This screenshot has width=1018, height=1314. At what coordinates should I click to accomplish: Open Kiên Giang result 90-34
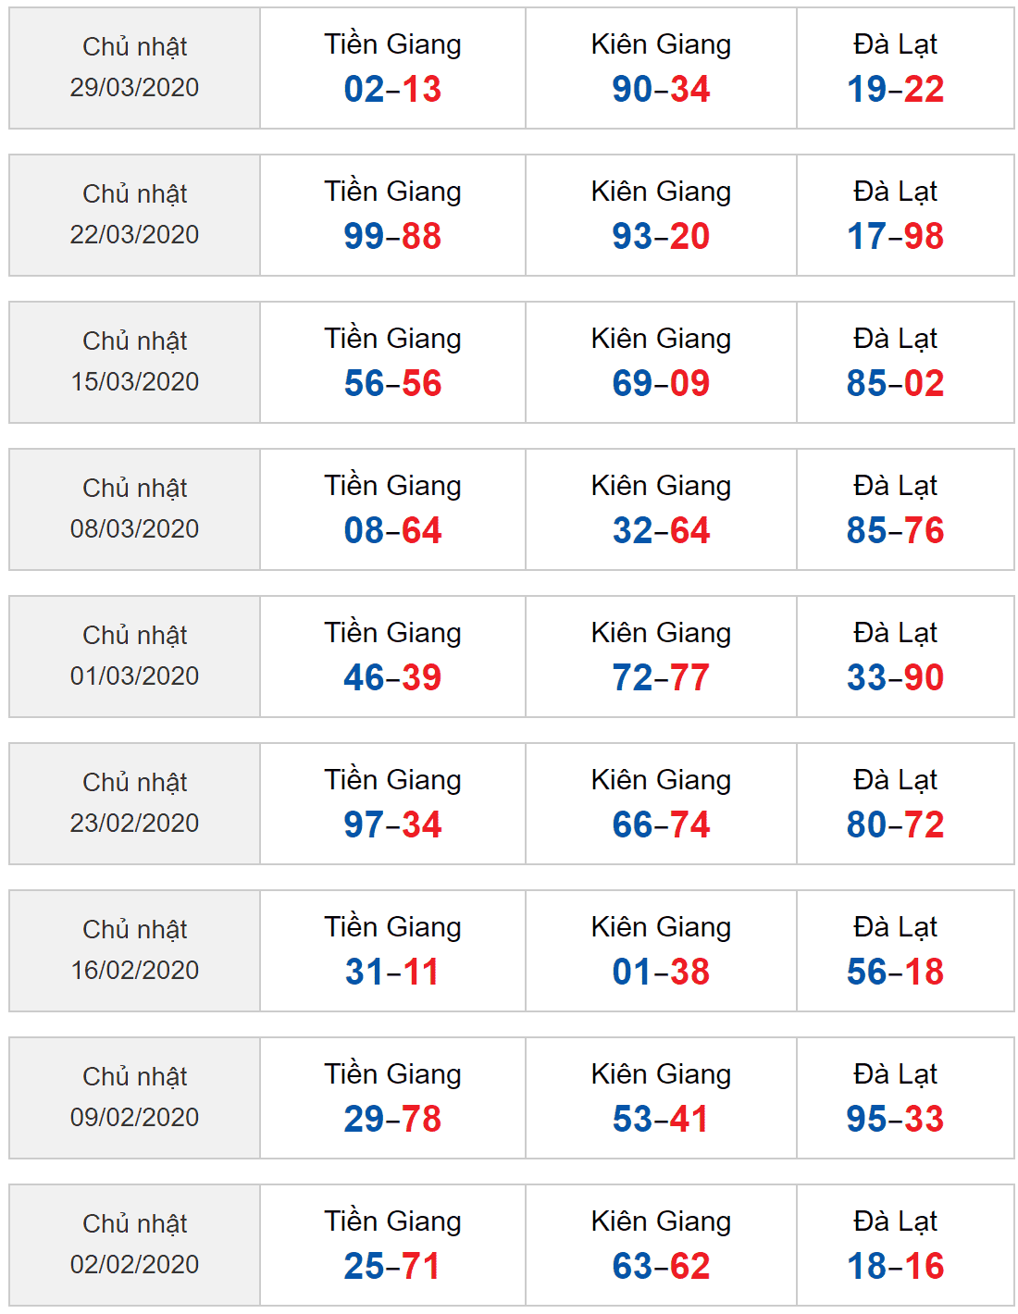(x=661, y=90)
